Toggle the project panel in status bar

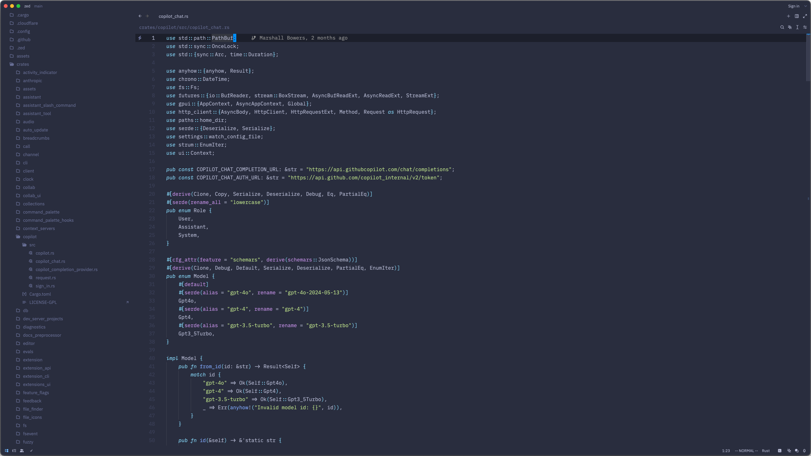[x=7, y=451]
